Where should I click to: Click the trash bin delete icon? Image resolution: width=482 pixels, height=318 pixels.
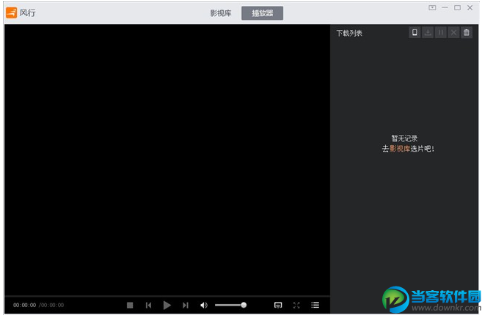[467, 32]
